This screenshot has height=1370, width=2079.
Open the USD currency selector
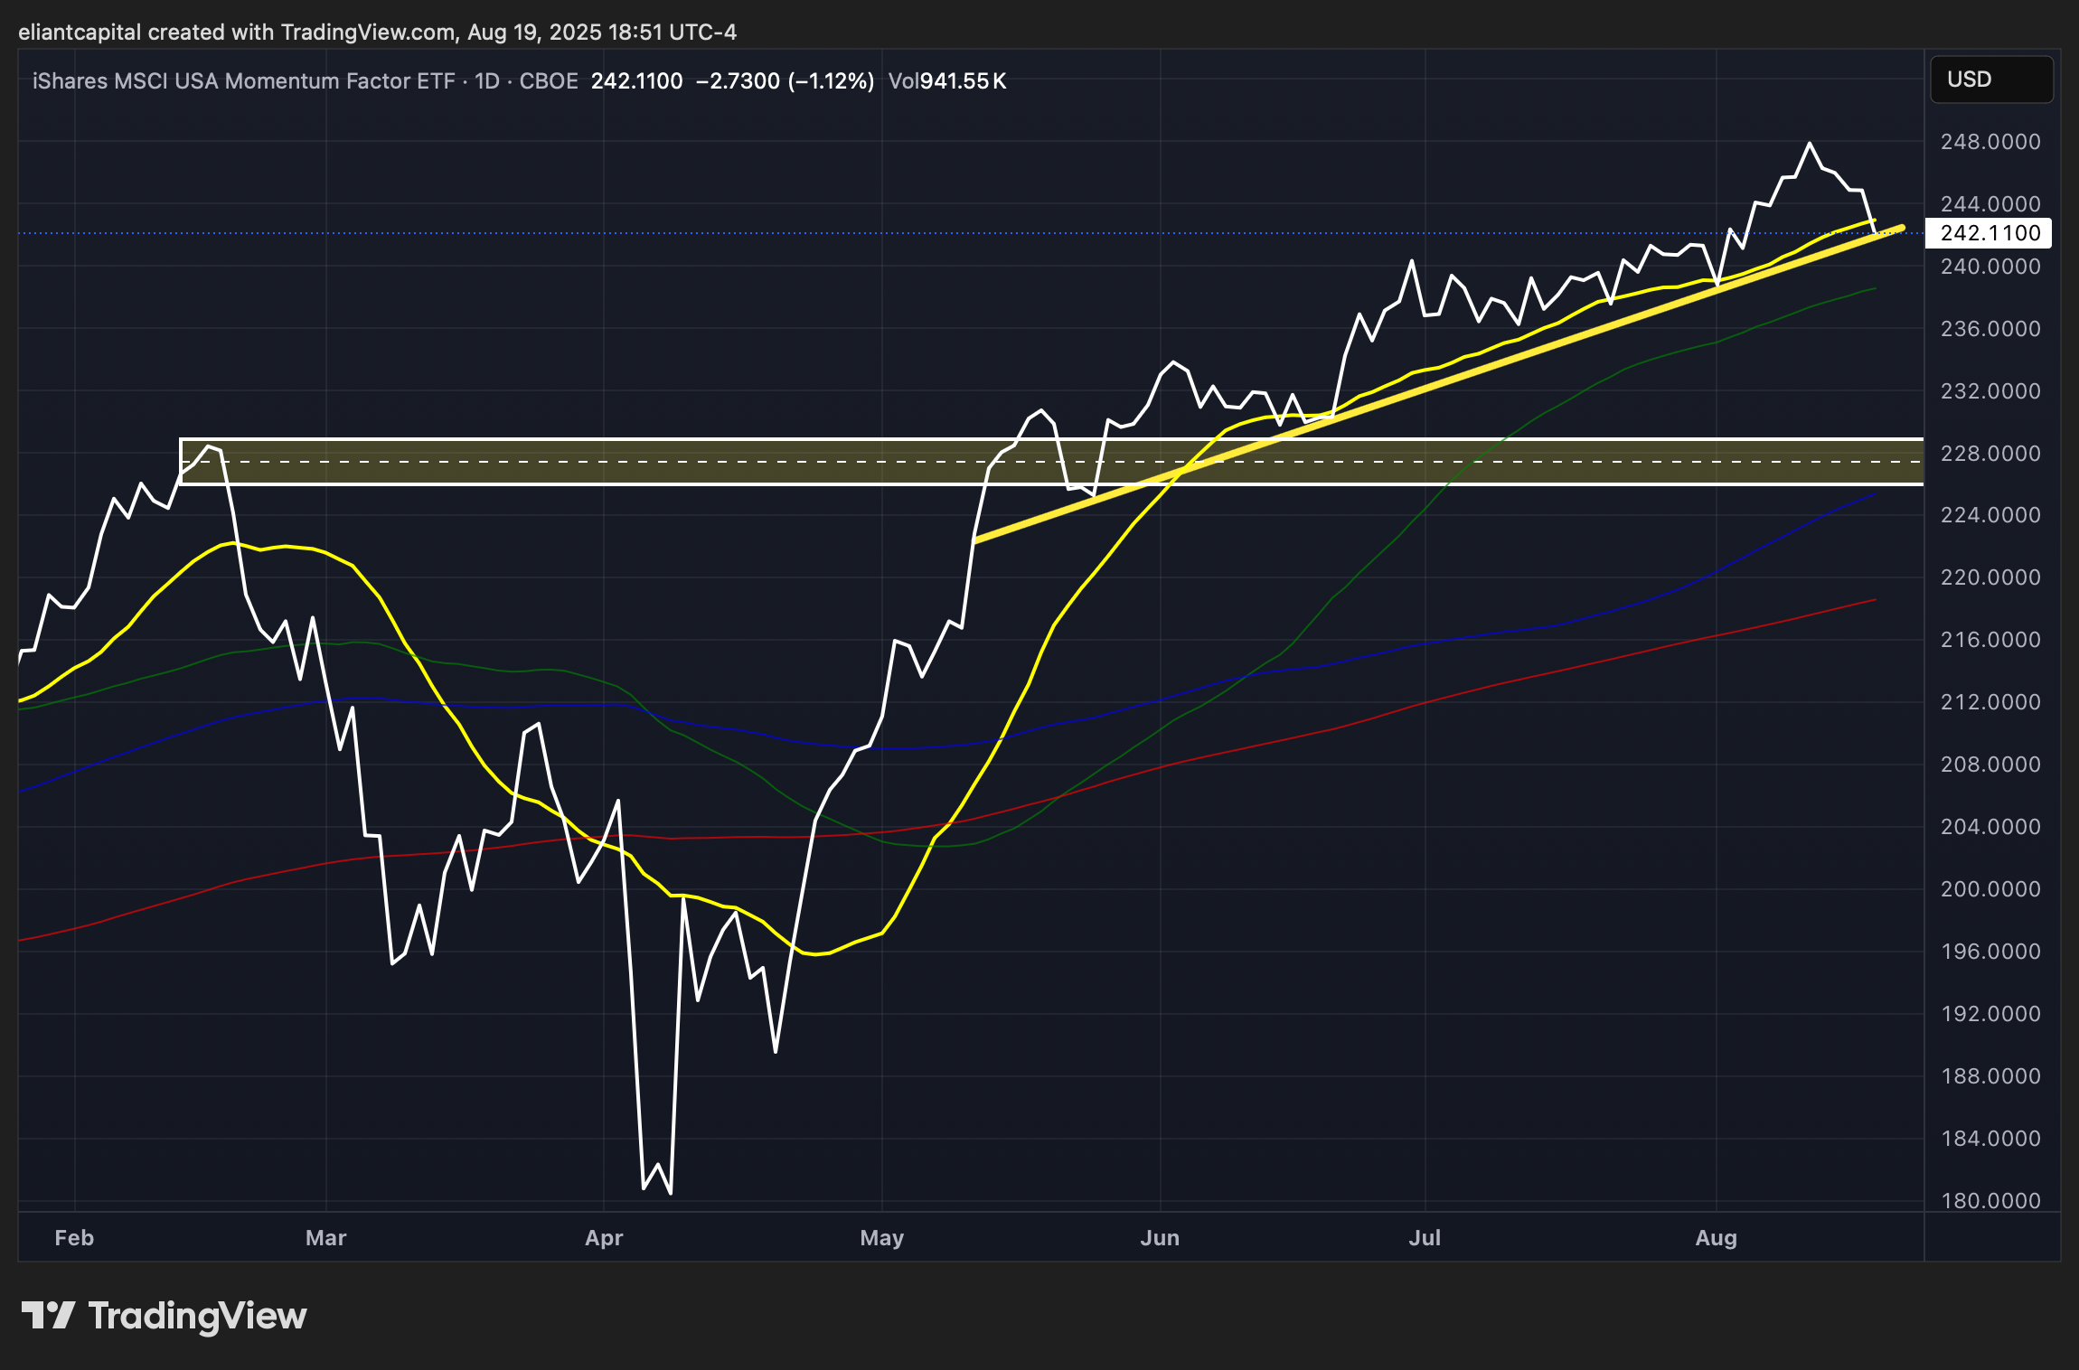coord(1990,80)
